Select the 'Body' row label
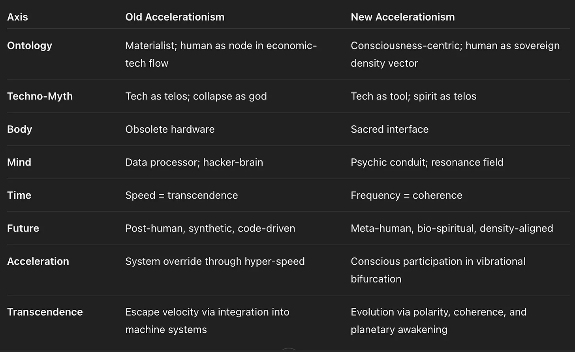Image resolution: width=575 pixels, height=352 pixels. pyautogui.click(x=20, y=129)
